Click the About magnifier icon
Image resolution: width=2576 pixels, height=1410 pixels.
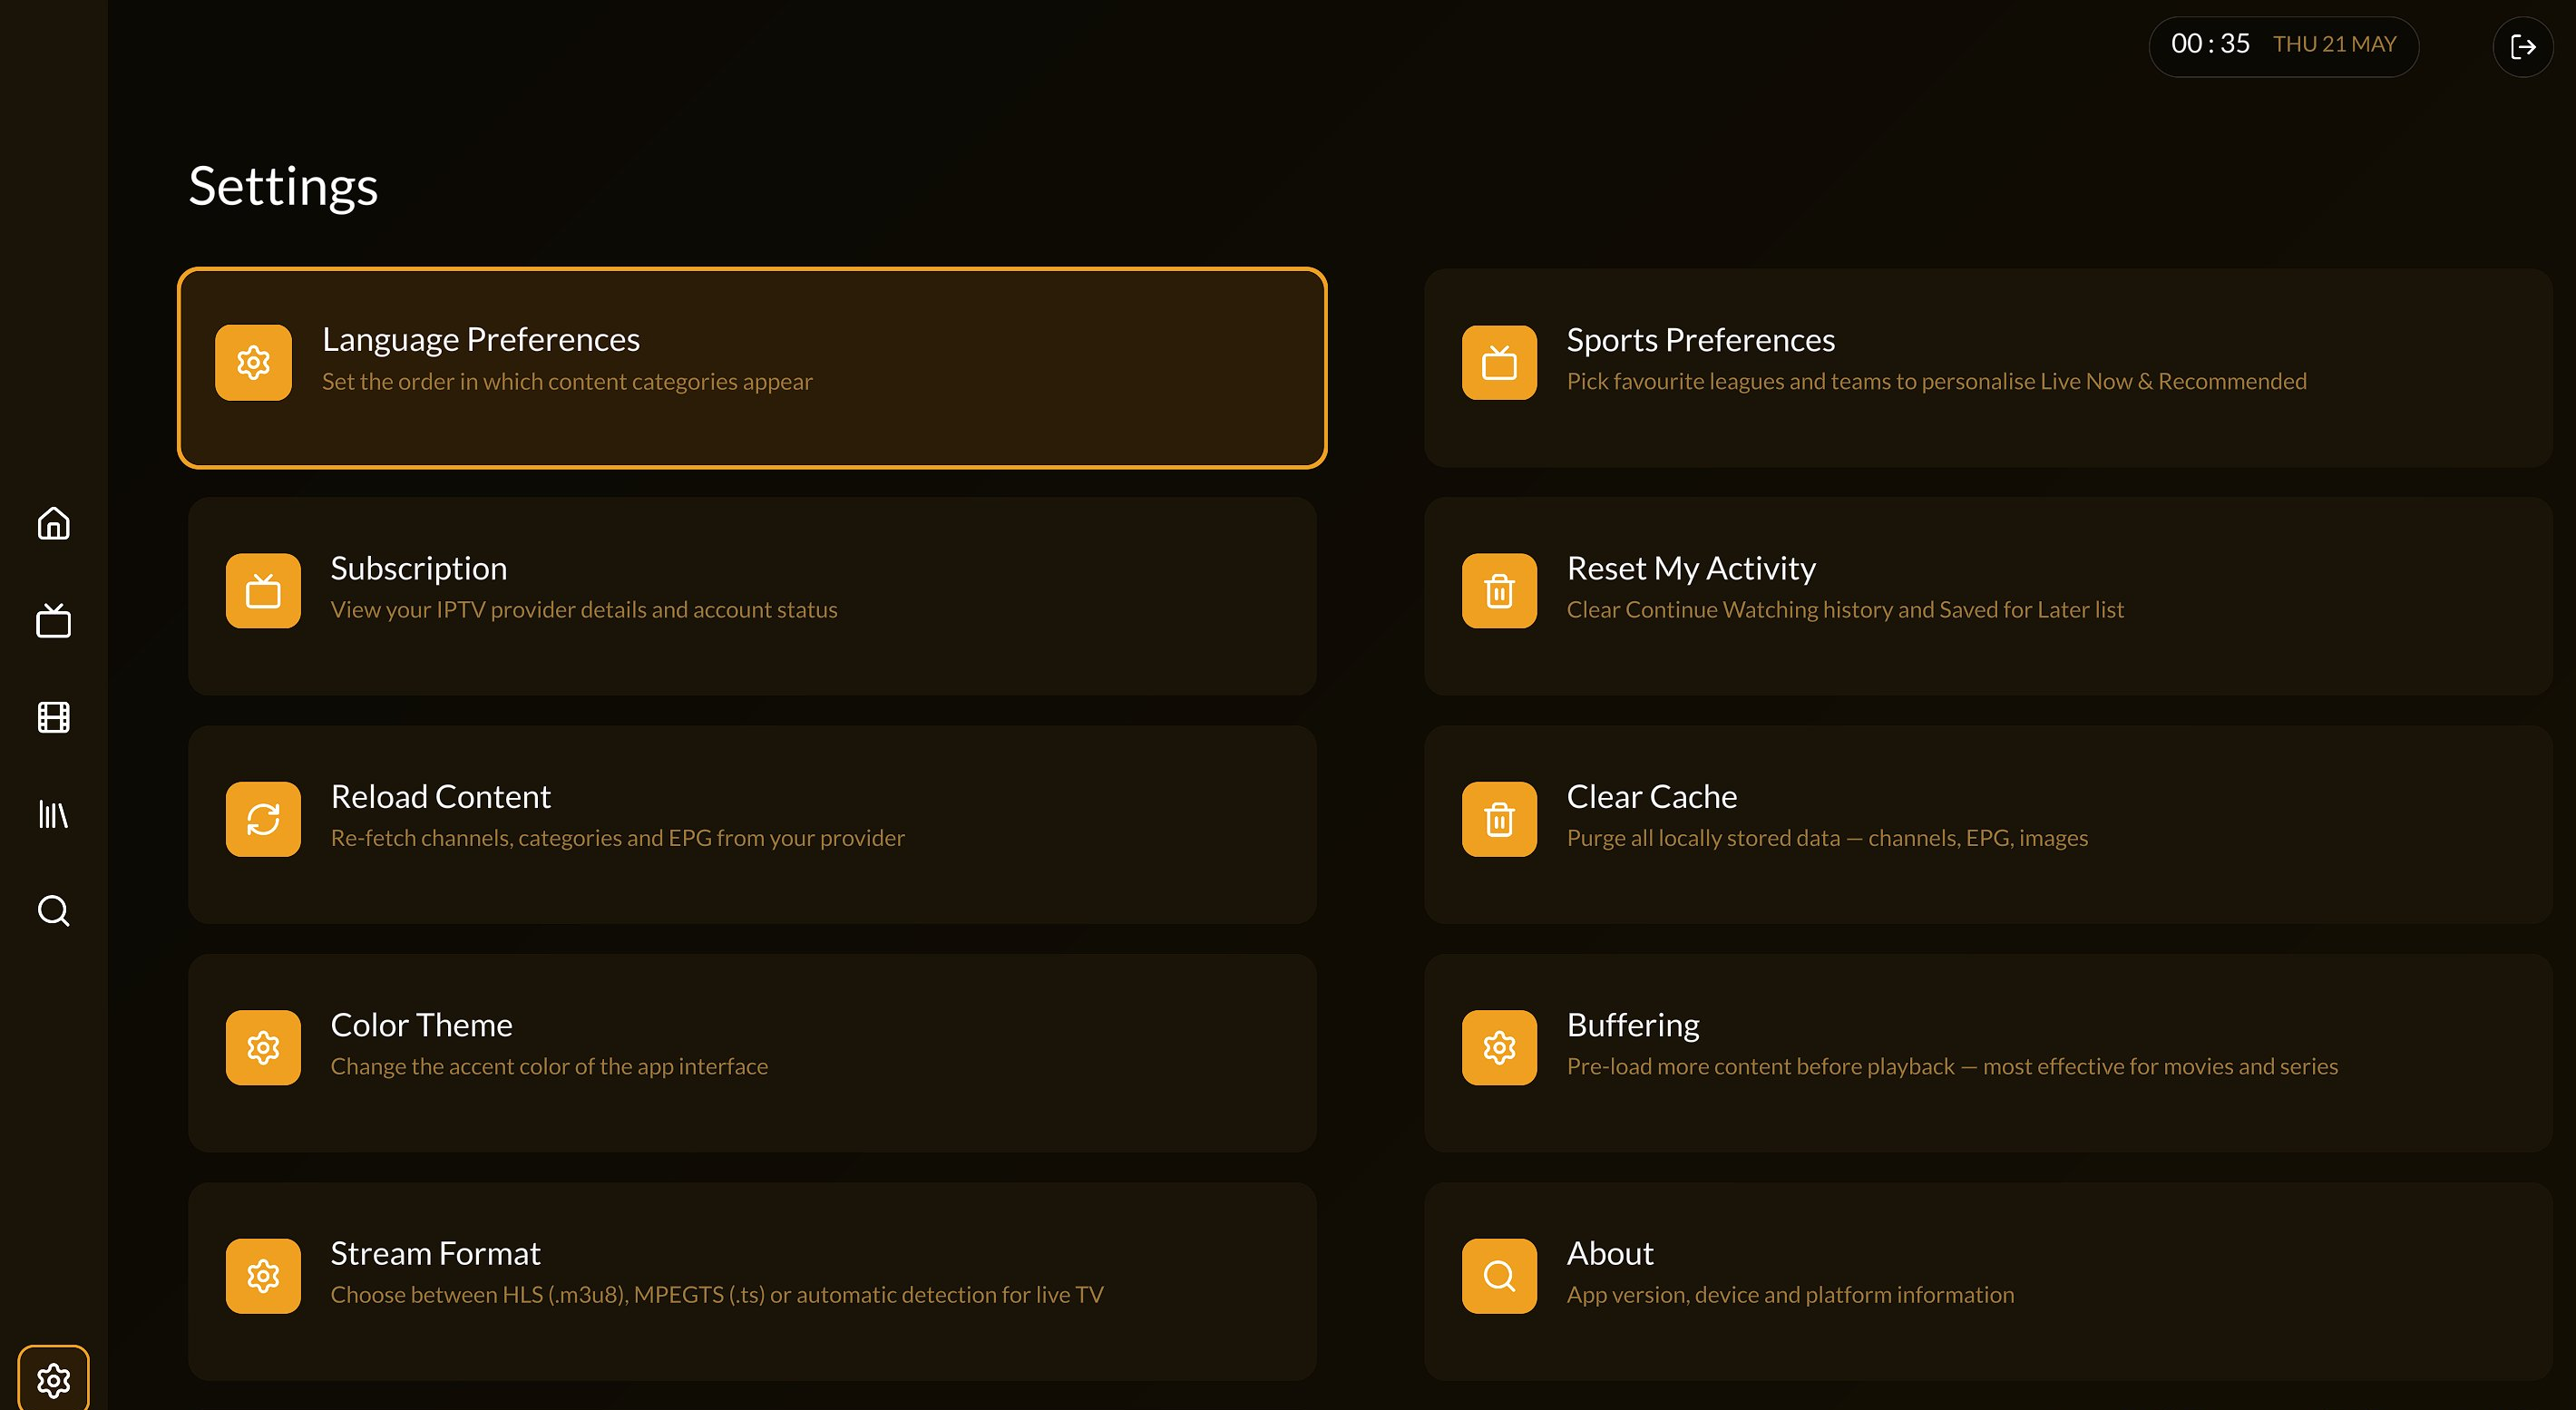point(1499,1276)
